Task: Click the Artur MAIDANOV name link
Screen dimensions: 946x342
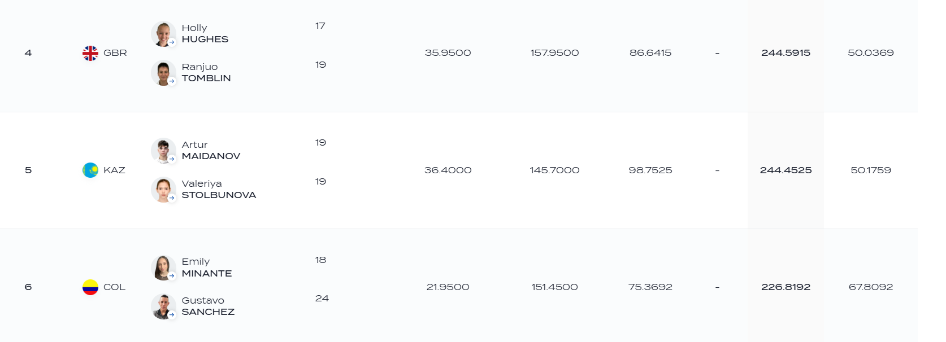Action: pyautogui.click(x=211, y=151)
